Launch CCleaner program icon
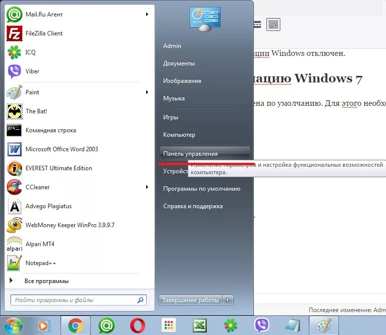386x335 pixels. tap(15, 187)
